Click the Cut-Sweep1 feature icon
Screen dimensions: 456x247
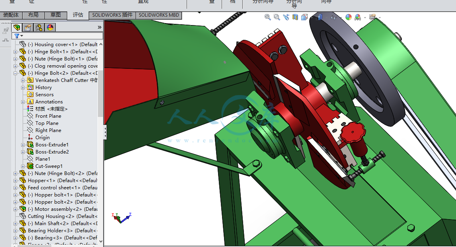pos(30,166)
